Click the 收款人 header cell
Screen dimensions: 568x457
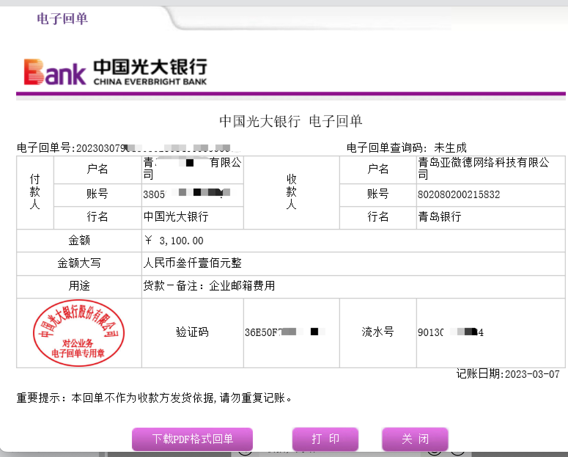click(x=292, y=193)
